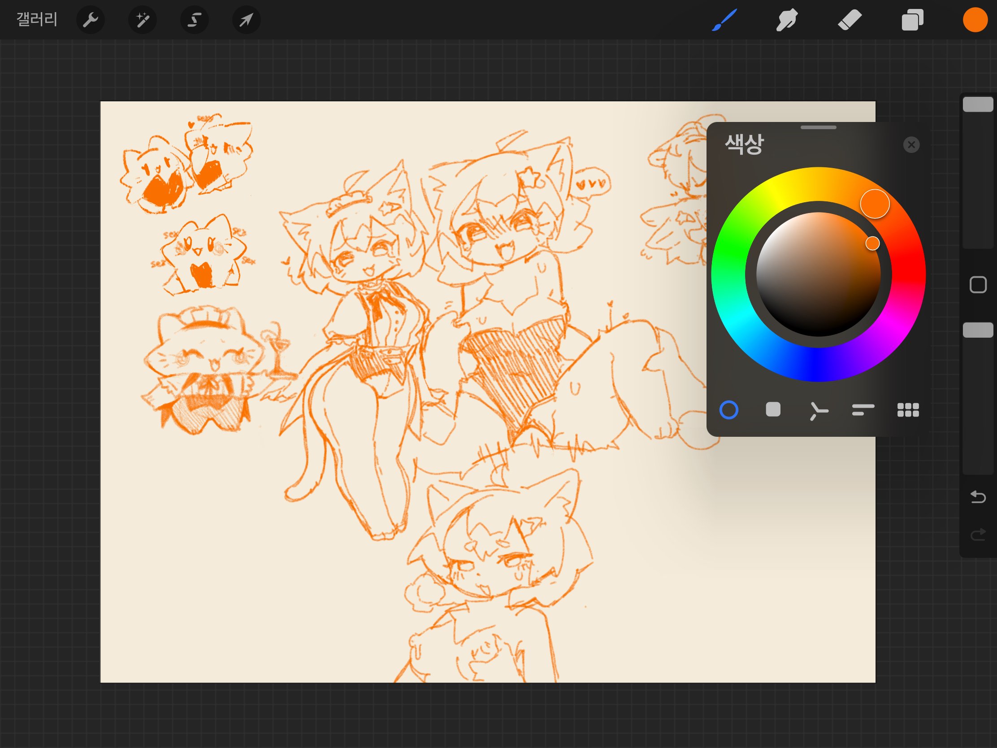Select the Eraser tool
The image size is (997, 748).
850,20
